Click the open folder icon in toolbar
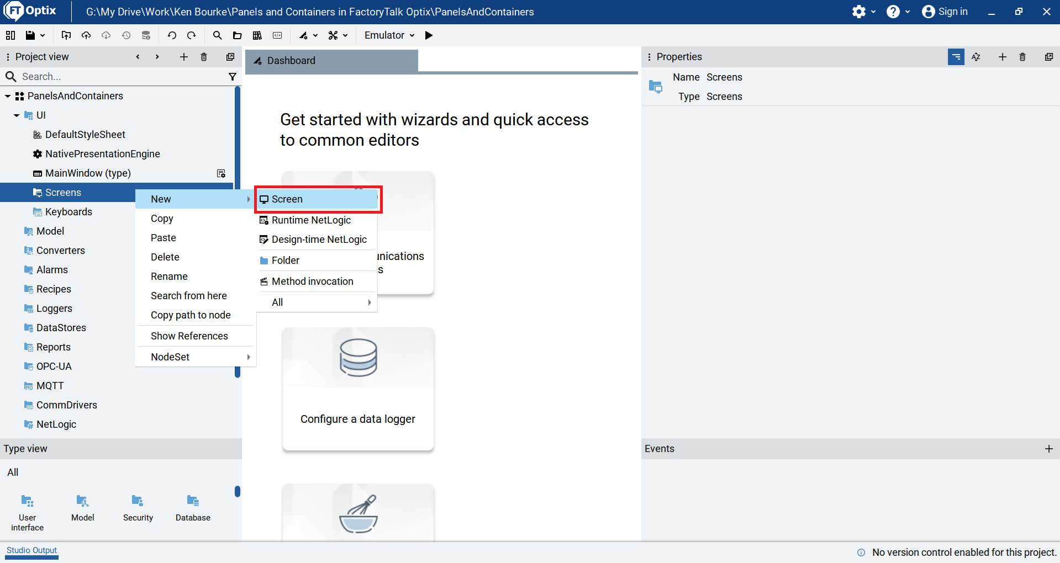Image resolution: width=1060 pixels, height=563 pixels. pos(238,35)
